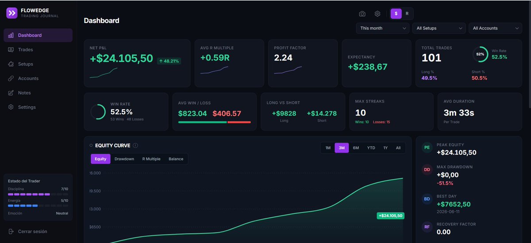Click the 52% win rate ring
This screenshot has width=531, height=243.
[x=480, y=54]
